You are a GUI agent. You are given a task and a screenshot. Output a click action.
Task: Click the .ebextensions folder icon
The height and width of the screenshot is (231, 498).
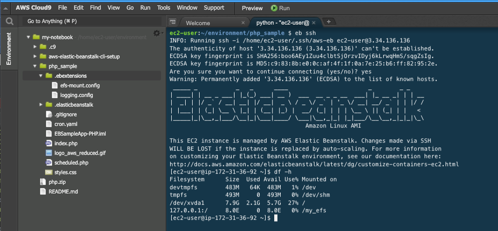pyautogui.click(x=49, y=76)
